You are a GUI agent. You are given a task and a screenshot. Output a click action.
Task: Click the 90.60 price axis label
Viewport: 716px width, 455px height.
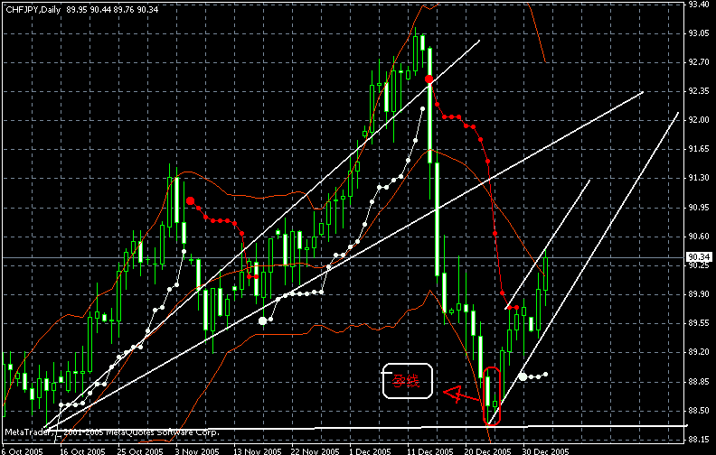point(699,237)
